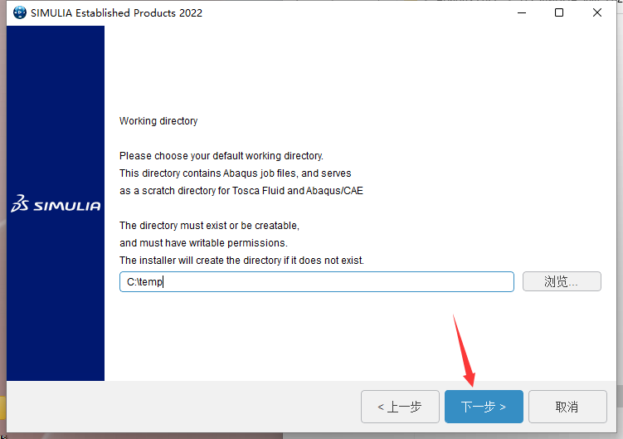This screenshot has height=439, width=623.
Task: Click 'The installer will create the directory' line
Action: 241,260
